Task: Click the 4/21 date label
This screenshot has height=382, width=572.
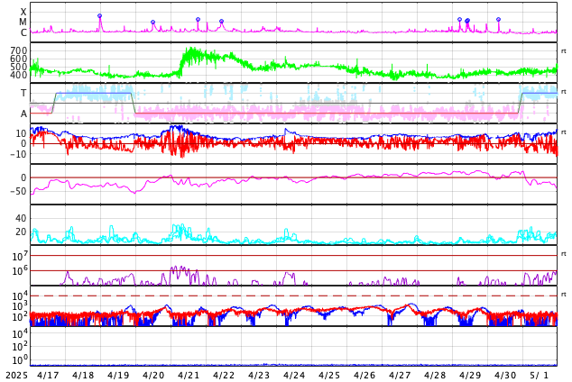Action: click(189, 376)
